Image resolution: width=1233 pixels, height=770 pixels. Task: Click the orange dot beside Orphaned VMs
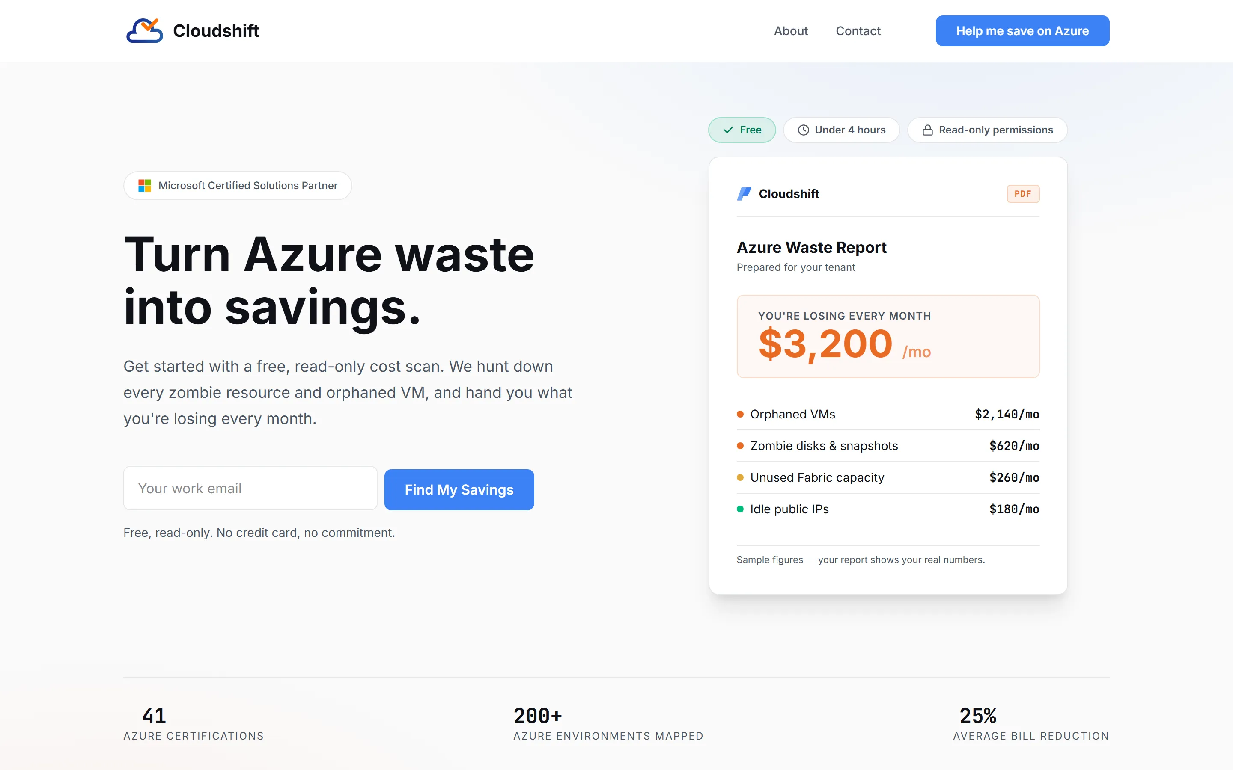coord(740,414)
